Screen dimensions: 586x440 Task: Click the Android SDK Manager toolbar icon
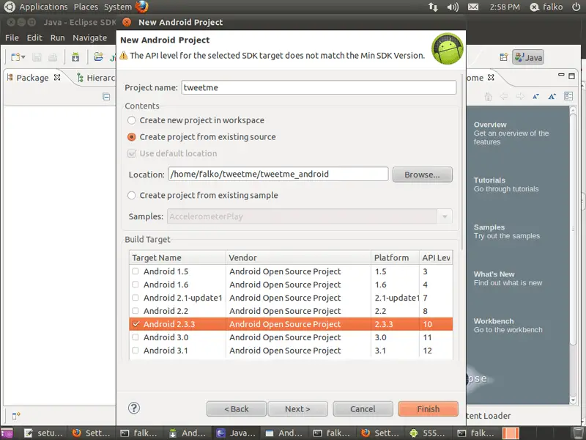(75, 57)
